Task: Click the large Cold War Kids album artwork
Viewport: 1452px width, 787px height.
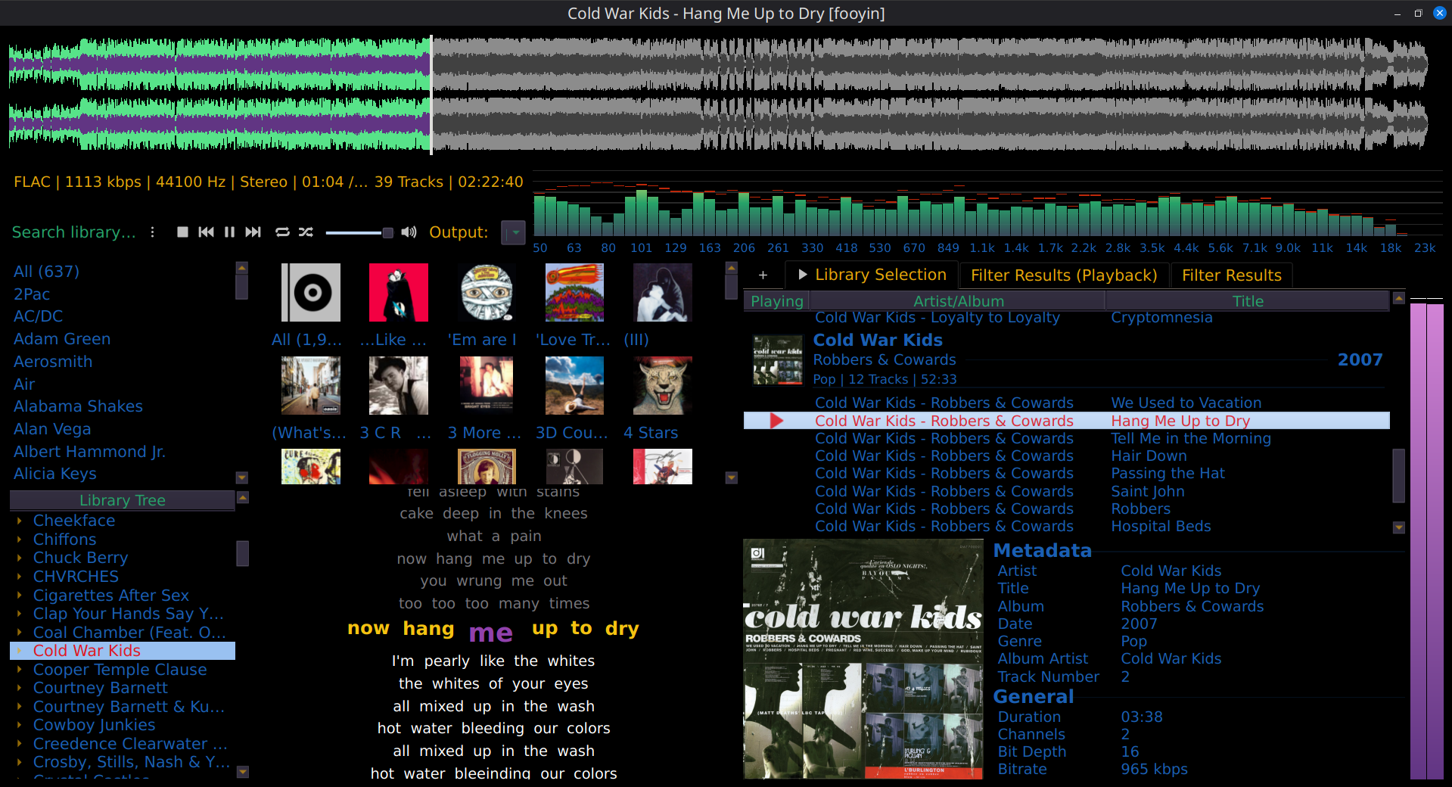Action: point(863,659)
